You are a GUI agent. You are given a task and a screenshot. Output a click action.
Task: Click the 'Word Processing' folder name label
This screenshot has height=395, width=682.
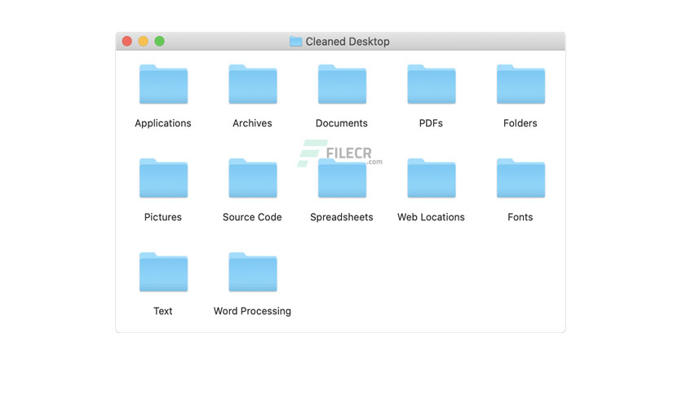point(252,312)
